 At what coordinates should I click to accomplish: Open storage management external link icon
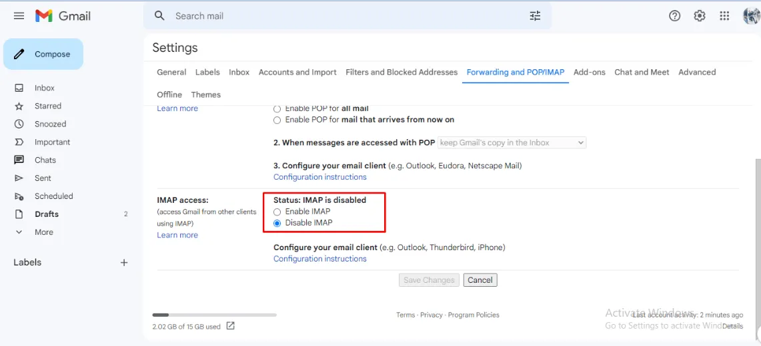tap(231, 326)
